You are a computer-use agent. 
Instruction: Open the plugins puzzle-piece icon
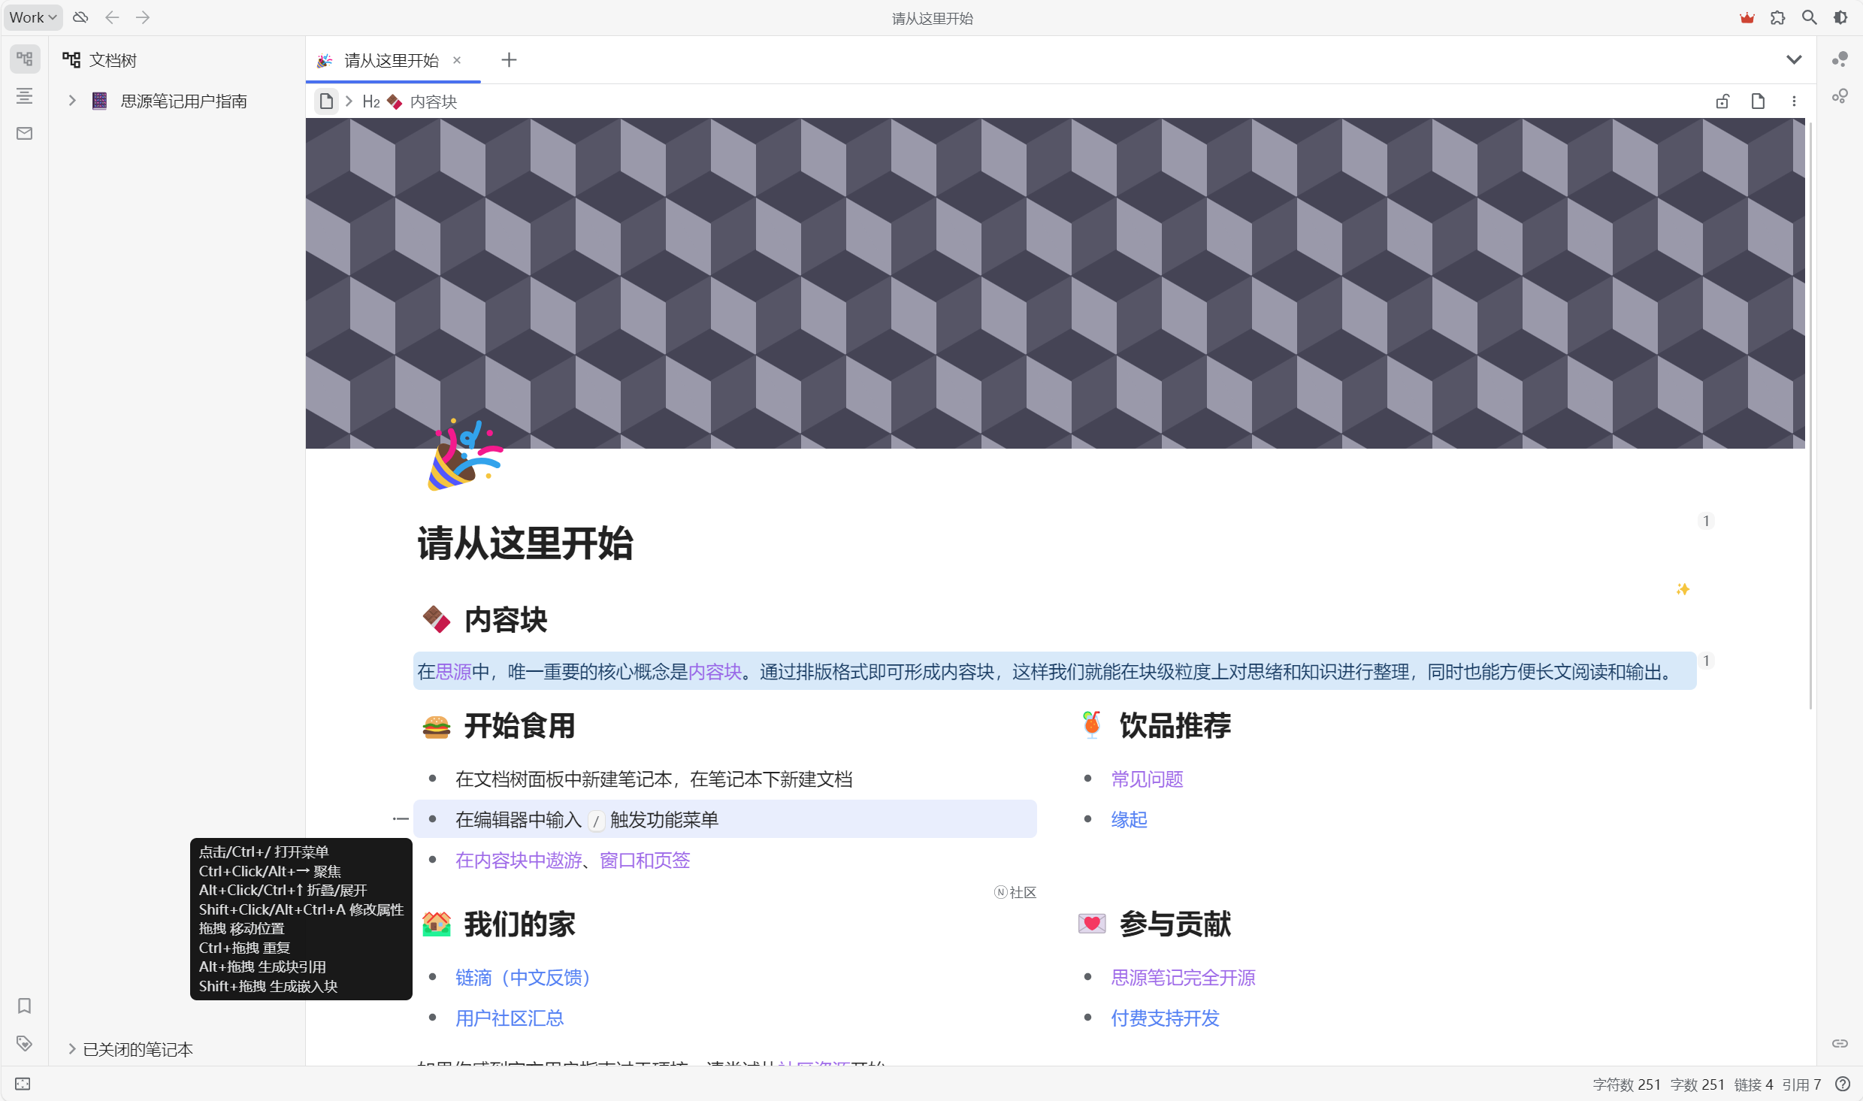point(1777,17)
